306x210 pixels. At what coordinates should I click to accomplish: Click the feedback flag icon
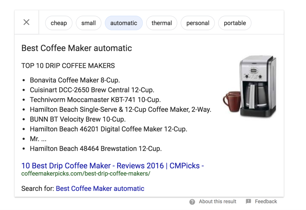coord(248,201)
